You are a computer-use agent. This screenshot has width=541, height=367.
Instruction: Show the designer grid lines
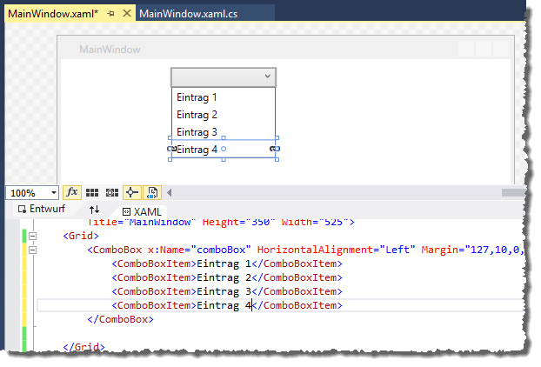tap(92, 192)
